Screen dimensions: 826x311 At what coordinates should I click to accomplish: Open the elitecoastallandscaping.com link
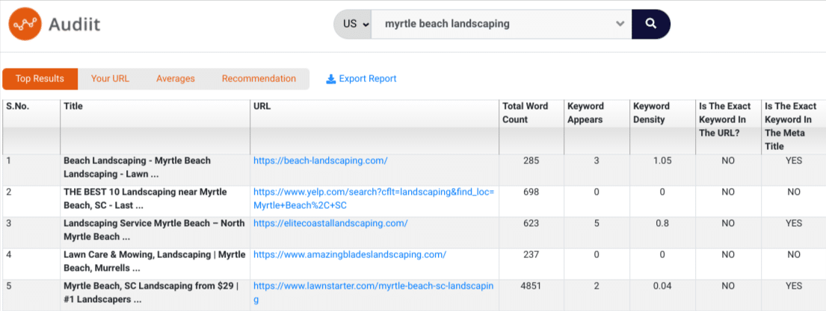(x=330, y=223)
